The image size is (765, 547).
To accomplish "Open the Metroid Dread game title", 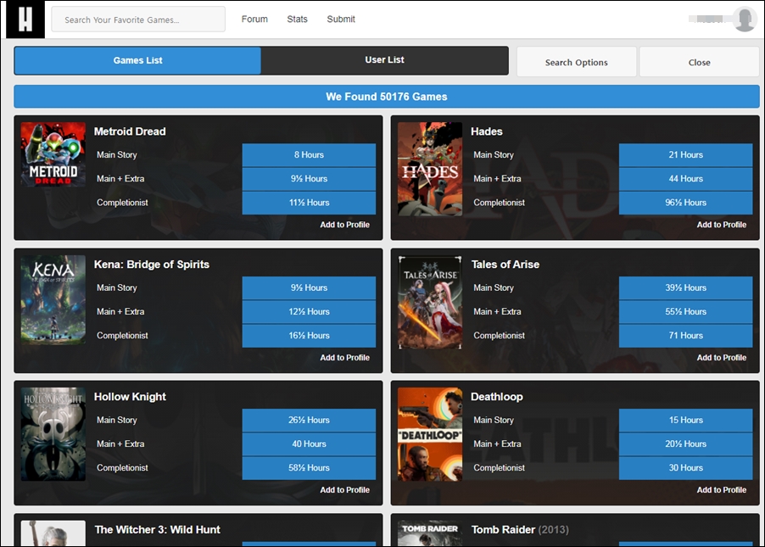I will pyautogui.click(x=130, y=131).
